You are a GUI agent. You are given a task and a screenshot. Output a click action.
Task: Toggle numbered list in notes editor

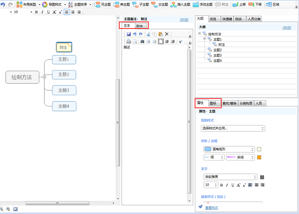tap(148, 41)
